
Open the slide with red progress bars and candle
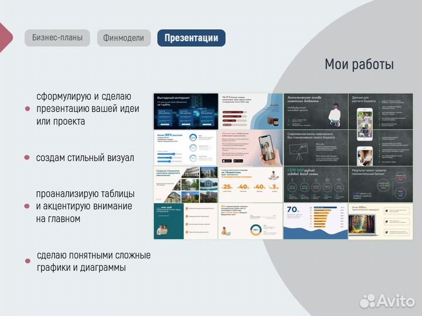click(251, 111)
